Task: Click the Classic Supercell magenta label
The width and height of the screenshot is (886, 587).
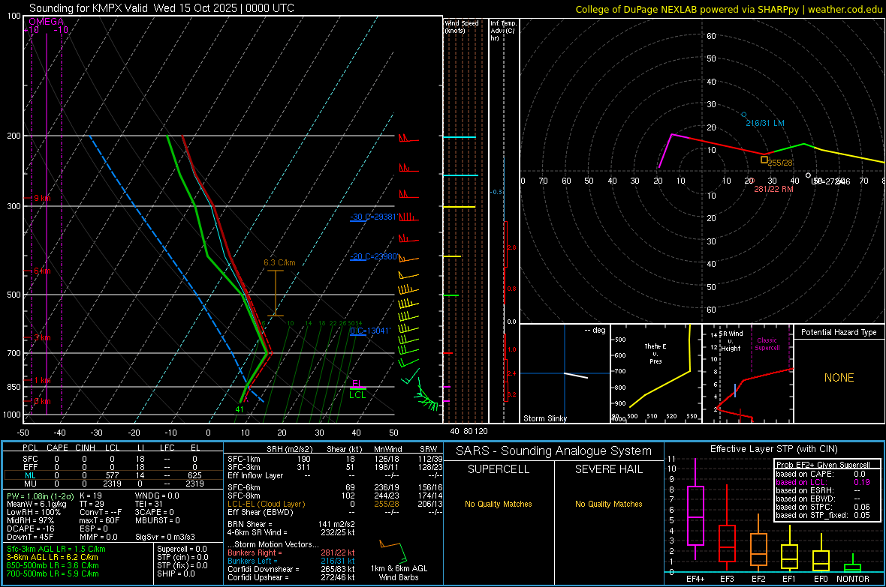Action: point(767,344)
